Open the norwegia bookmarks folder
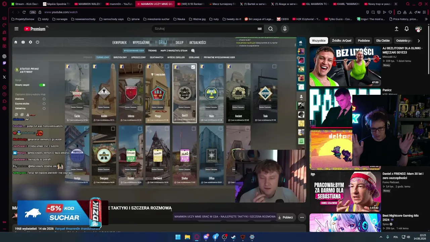Viewport: 430px width, 242px height. point(59,19)
